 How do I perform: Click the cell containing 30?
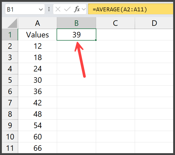point(37,80)
